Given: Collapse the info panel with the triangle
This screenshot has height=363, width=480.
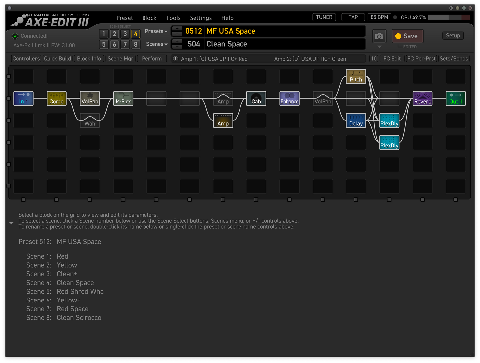Looking at the screenshot, I should click(11, 223).
